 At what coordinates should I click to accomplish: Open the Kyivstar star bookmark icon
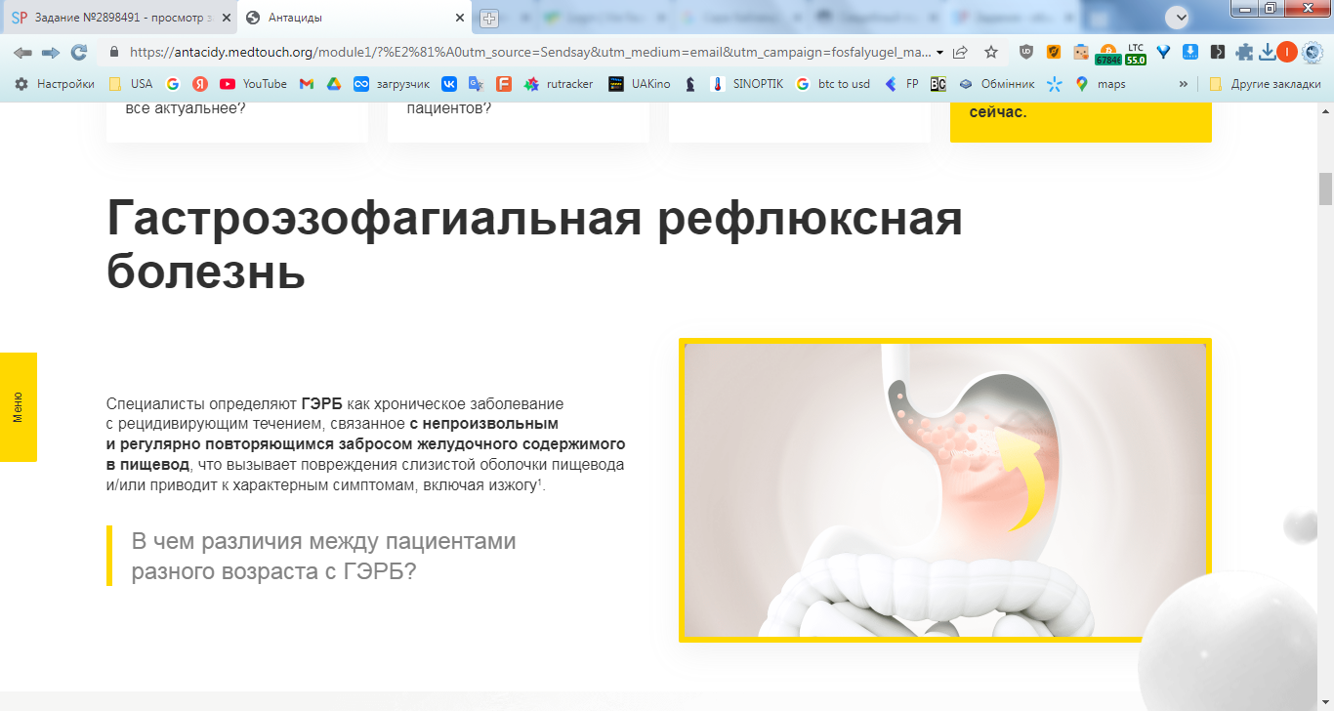coord(1055,84)
